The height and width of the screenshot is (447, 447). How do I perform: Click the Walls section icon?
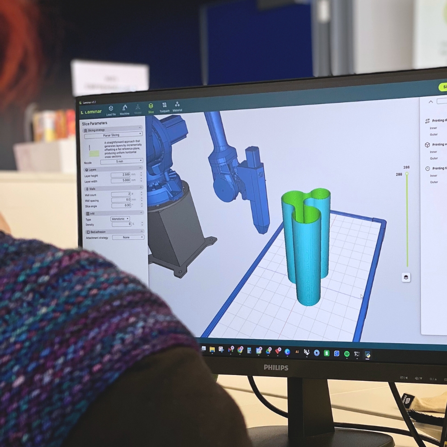click(x=87, y=189)
